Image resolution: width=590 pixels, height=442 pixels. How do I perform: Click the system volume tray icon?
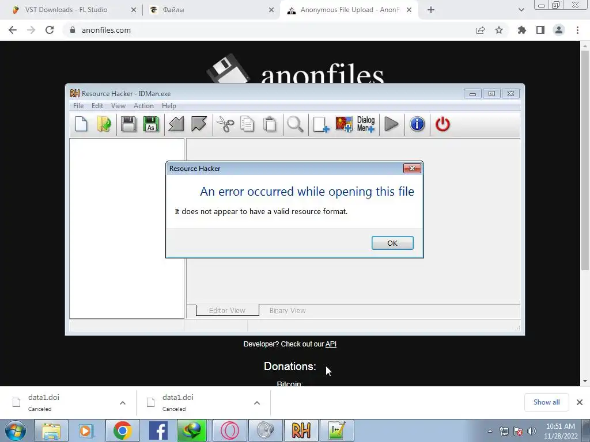pos(532,431)
